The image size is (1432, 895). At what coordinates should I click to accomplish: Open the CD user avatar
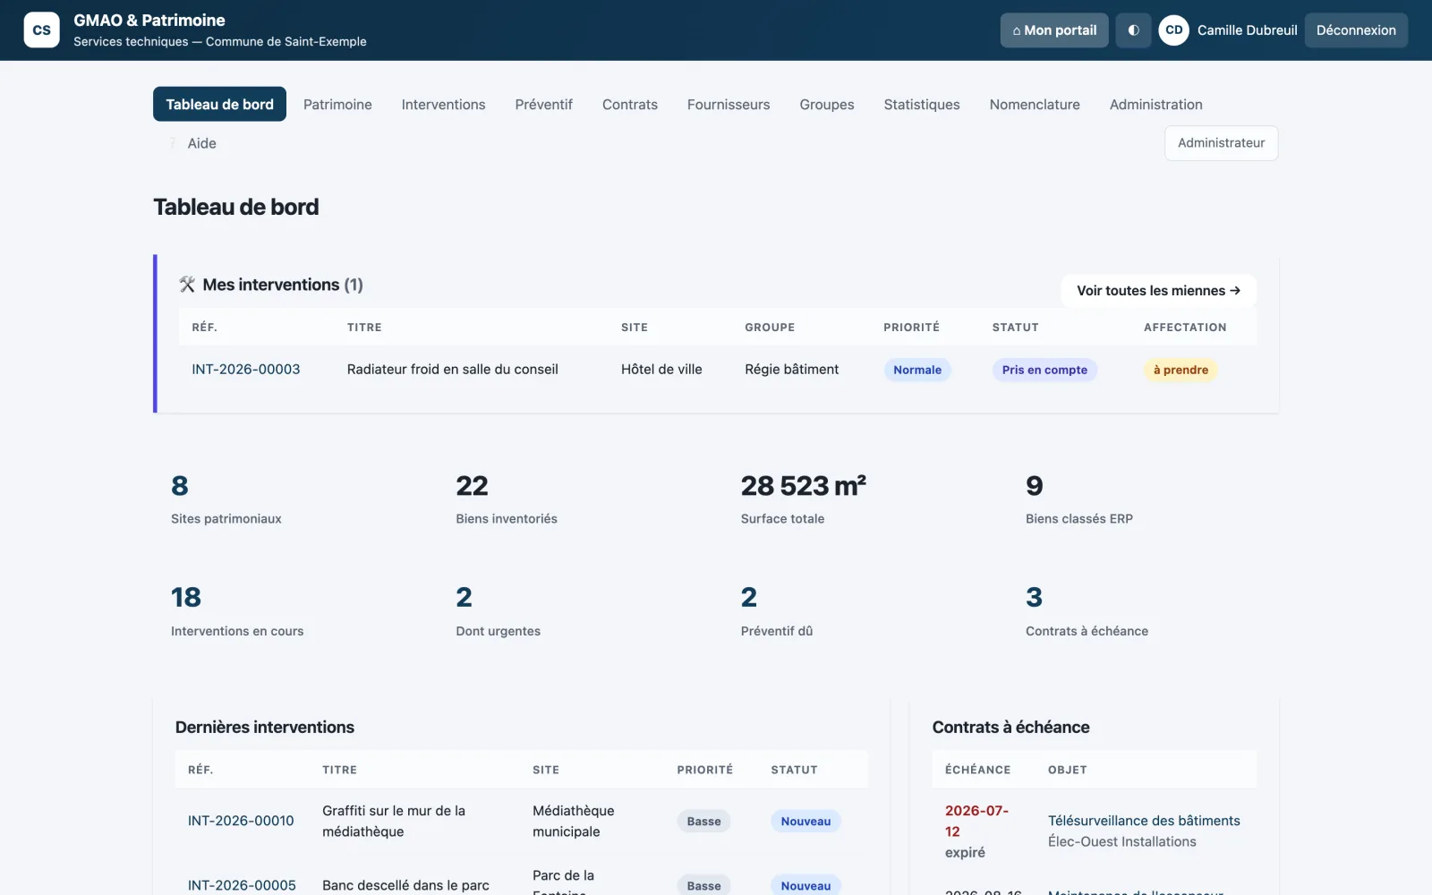coord(1173,30)
